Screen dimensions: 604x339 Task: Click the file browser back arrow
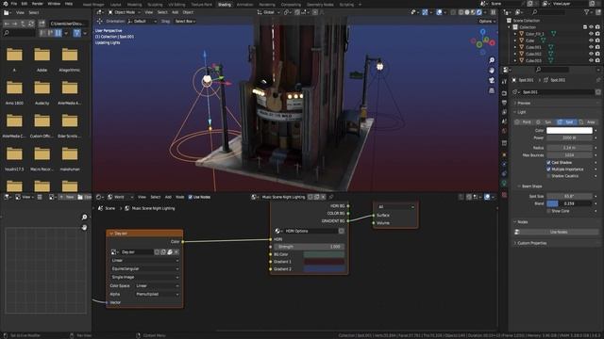tap(7, 24)
